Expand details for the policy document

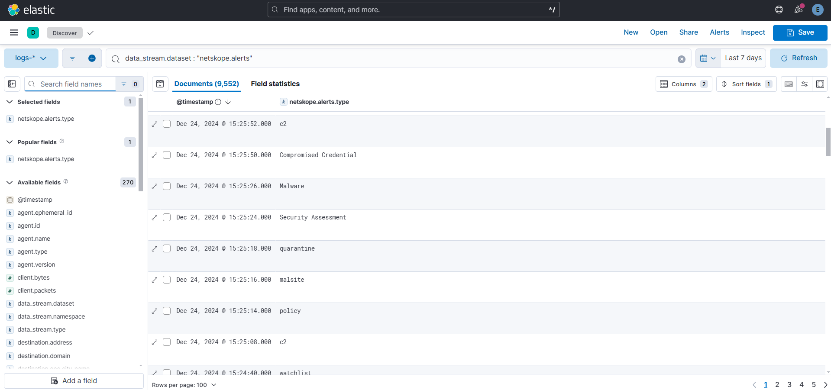pyautogui.click(x=155, y=311)
